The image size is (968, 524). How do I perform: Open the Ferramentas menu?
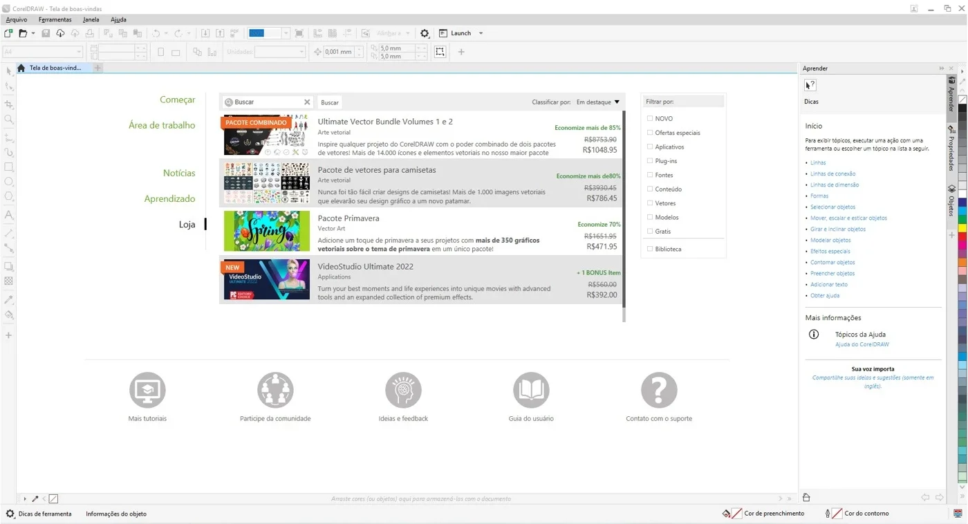(55, 19)
